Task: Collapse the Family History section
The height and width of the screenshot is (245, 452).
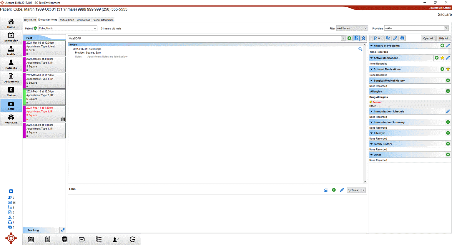Action: [x=372, y=144]
